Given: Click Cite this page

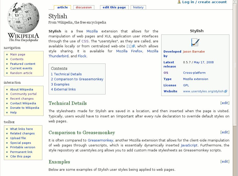Looking at the screenshot, I should tap(20, 156).
